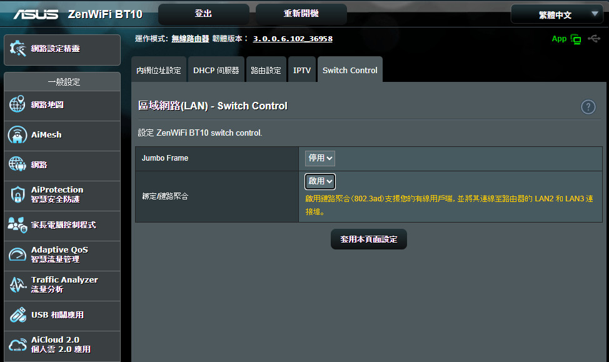Click 套用本頁面設定 apply button

tap(368, 239)
